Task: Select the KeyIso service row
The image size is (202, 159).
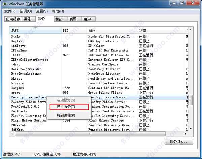Action: [99, 41]
